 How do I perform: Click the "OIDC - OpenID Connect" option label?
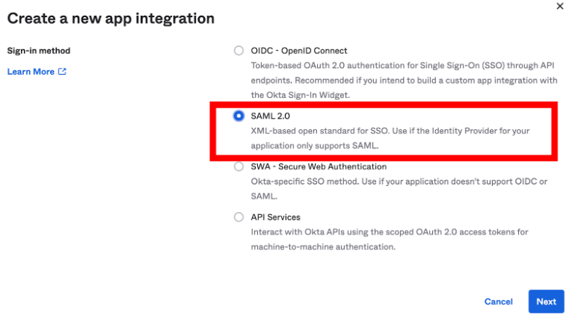pos(299,51)
